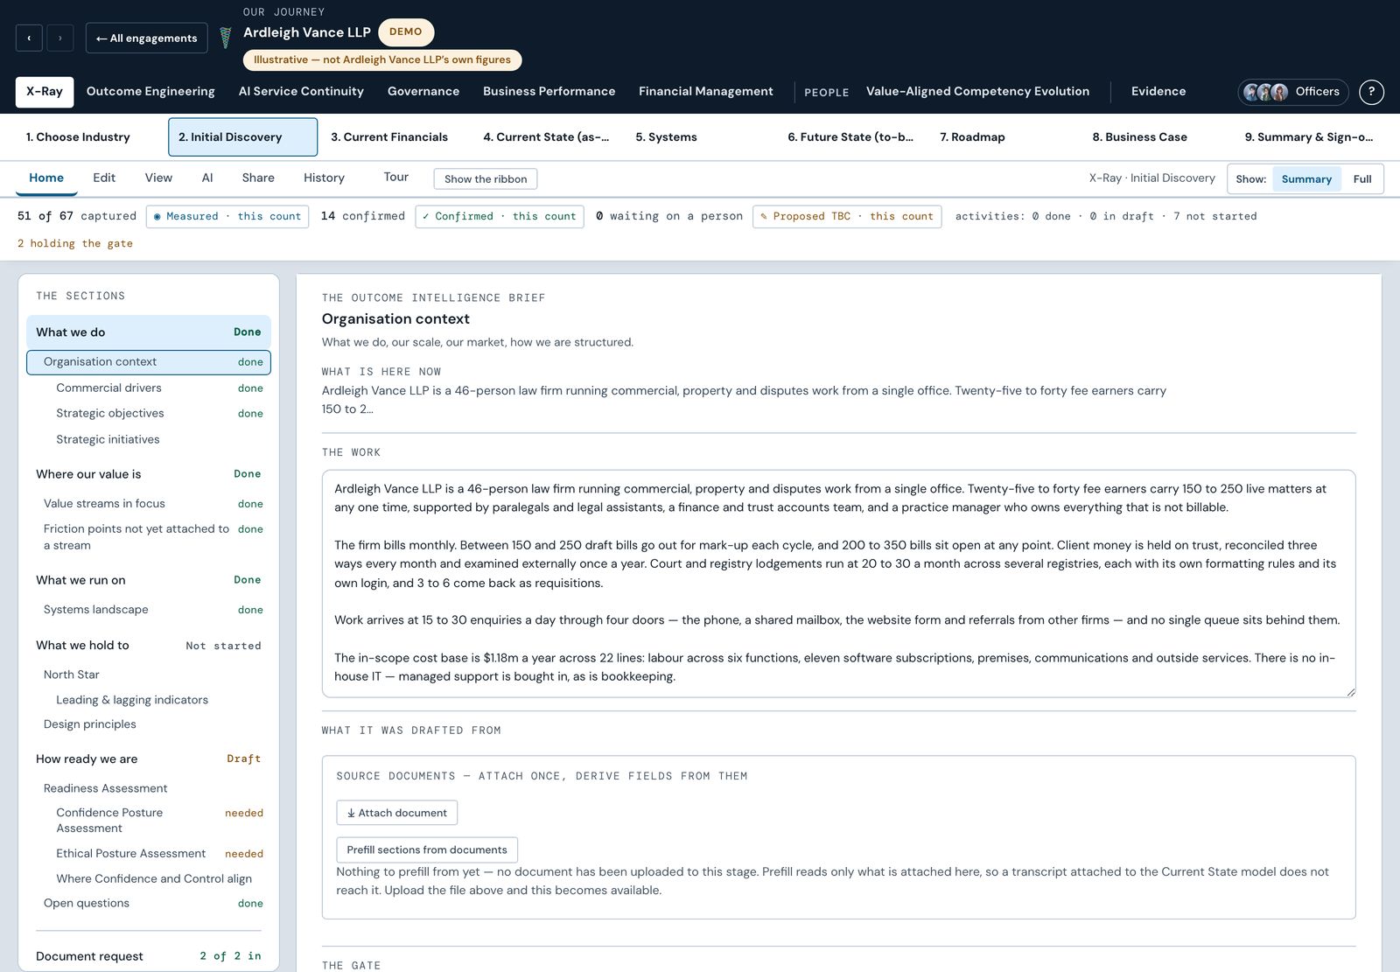Return to All engagements
The image size is (1400, 972).
pyautogui.click(x=147, y=38)
